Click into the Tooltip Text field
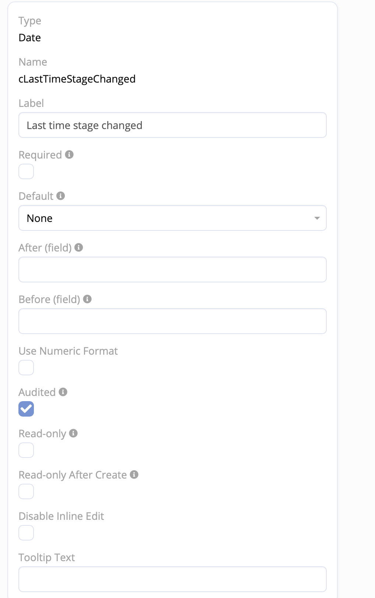 coord(172,579)
